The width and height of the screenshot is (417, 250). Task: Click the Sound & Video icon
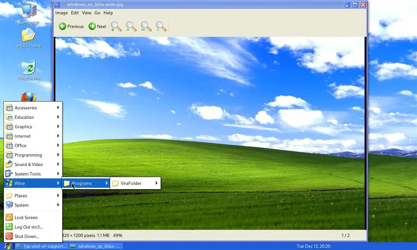click(x=9, y=164)
